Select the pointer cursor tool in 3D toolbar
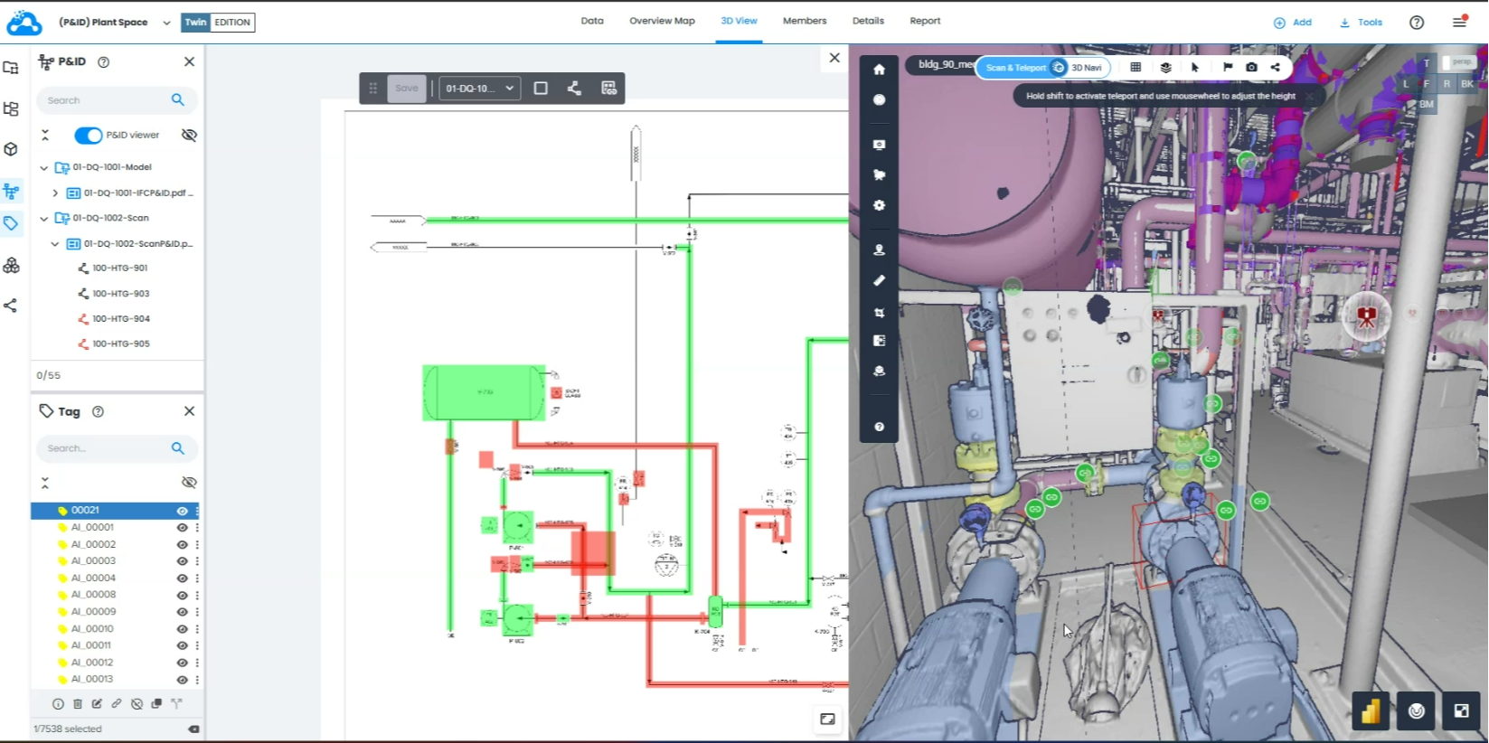 (1195, 67)
